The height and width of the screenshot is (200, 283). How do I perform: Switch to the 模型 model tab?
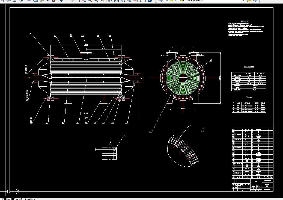(x=9, y=199)
